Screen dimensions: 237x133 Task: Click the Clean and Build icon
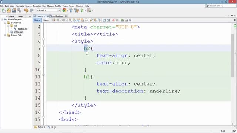tap(77, 10)
